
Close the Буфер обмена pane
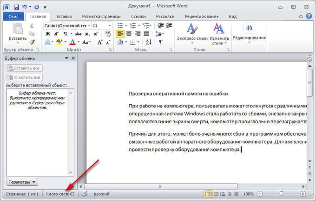pyautogui.click(x=73, y=58)
